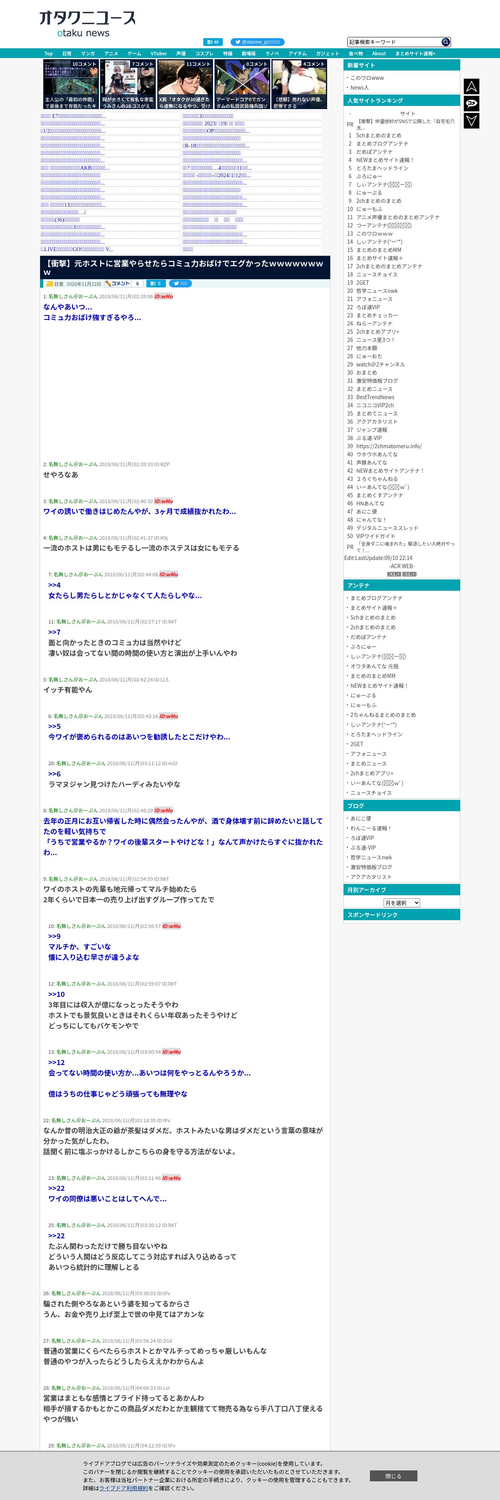
Task: Open the VTuber menu item
Action: (158, 54)
